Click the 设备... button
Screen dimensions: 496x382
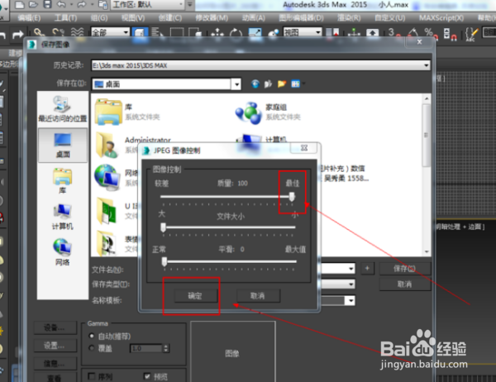point(55,328)
